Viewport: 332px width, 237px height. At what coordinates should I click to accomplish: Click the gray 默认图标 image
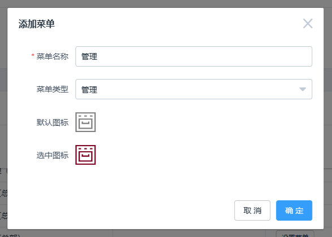pyautogui.click(x=85, y=122)
